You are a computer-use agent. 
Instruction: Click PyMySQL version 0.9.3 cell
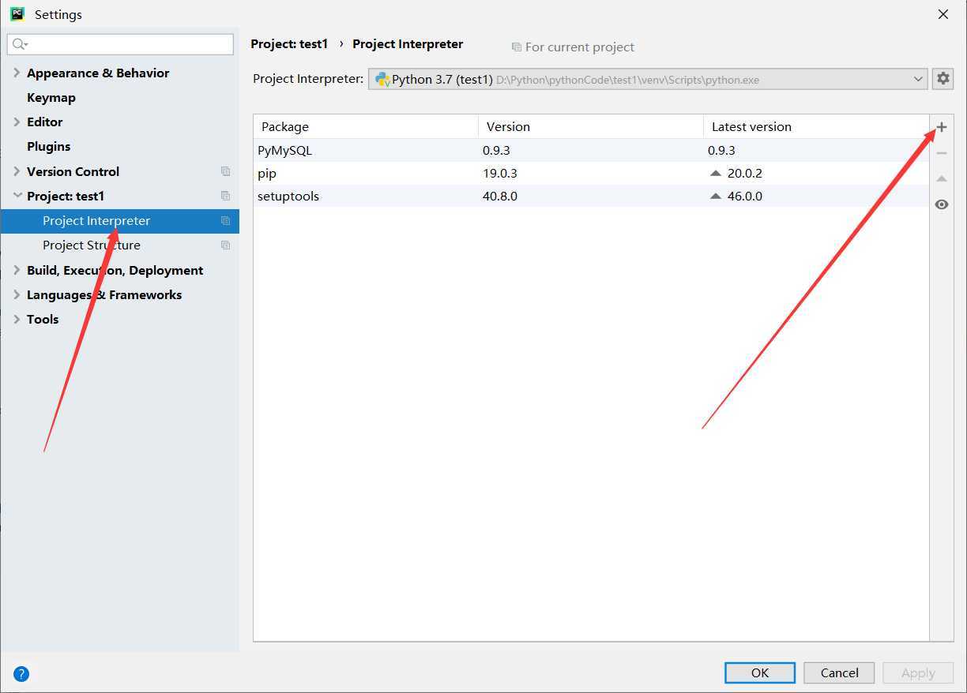496,150
